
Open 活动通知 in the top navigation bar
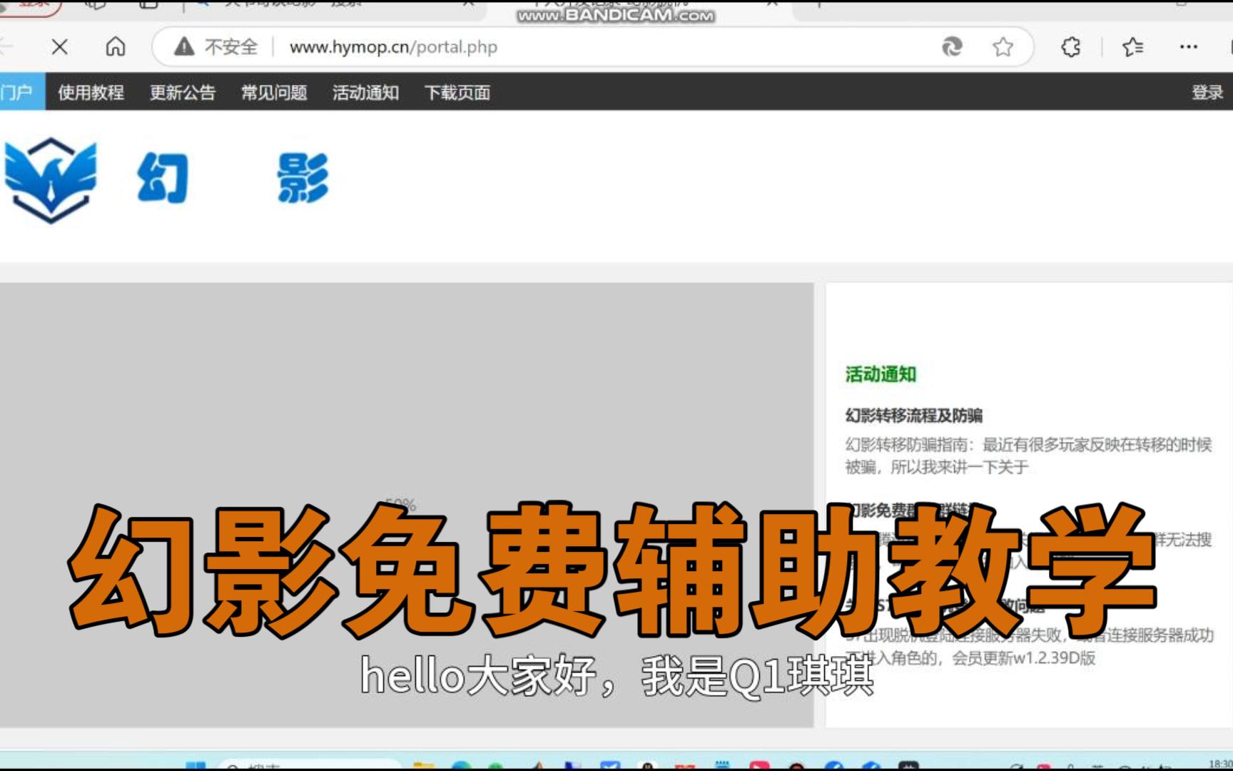[365, 92]
